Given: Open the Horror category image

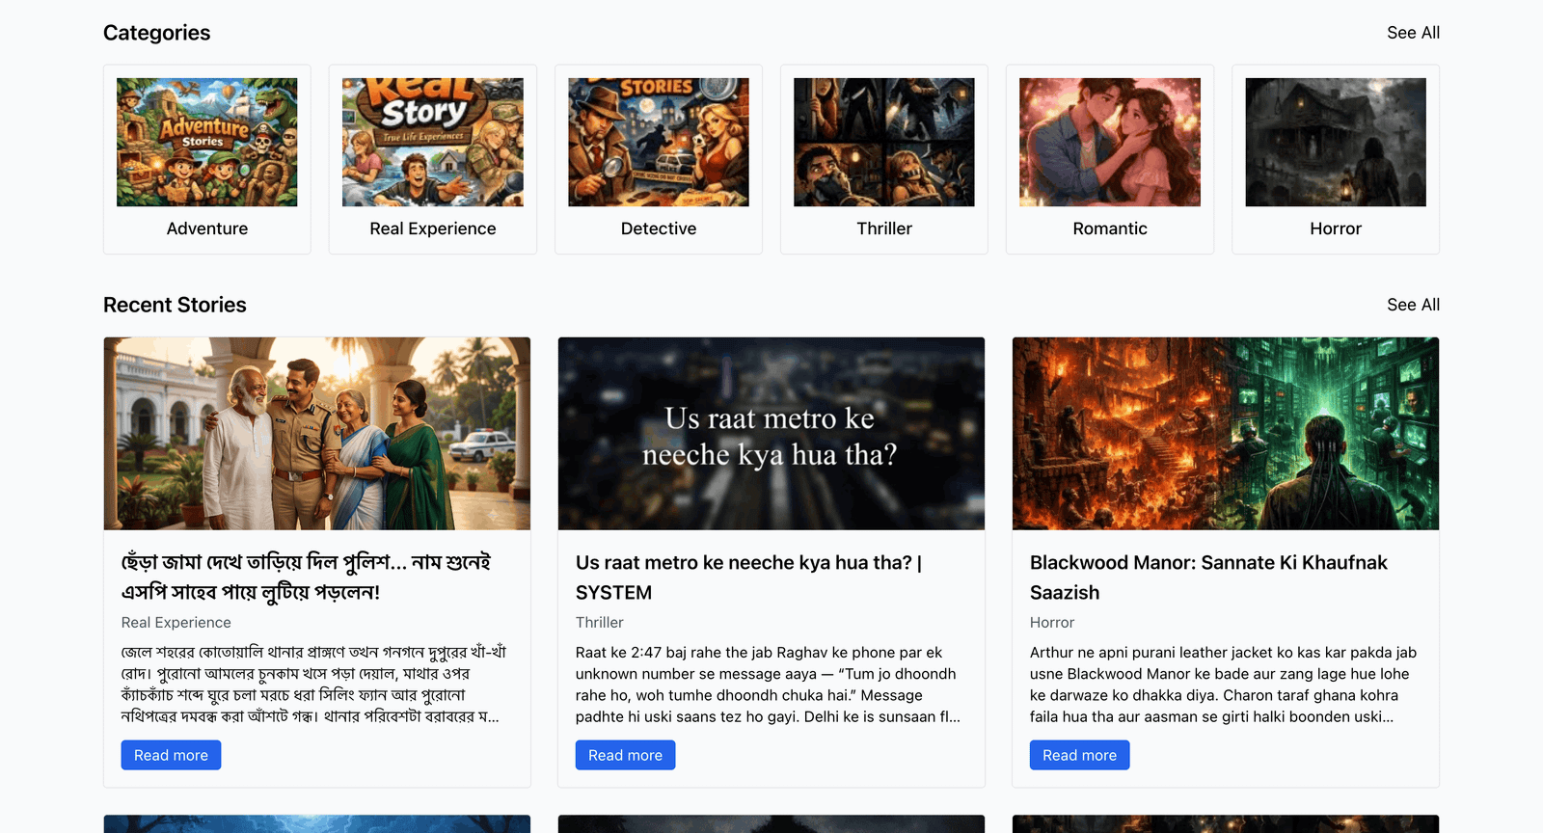Looking at the screenshot, I should [1336, 142].
